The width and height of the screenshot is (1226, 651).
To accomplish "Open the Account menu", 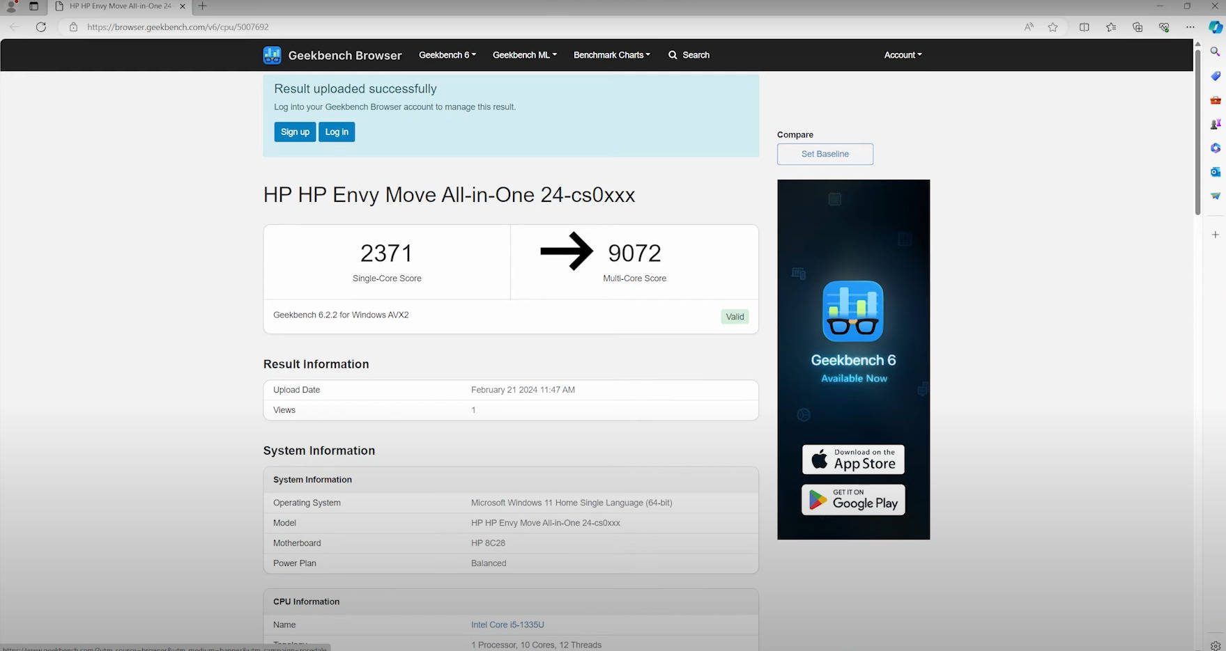I will coord(903,55).
